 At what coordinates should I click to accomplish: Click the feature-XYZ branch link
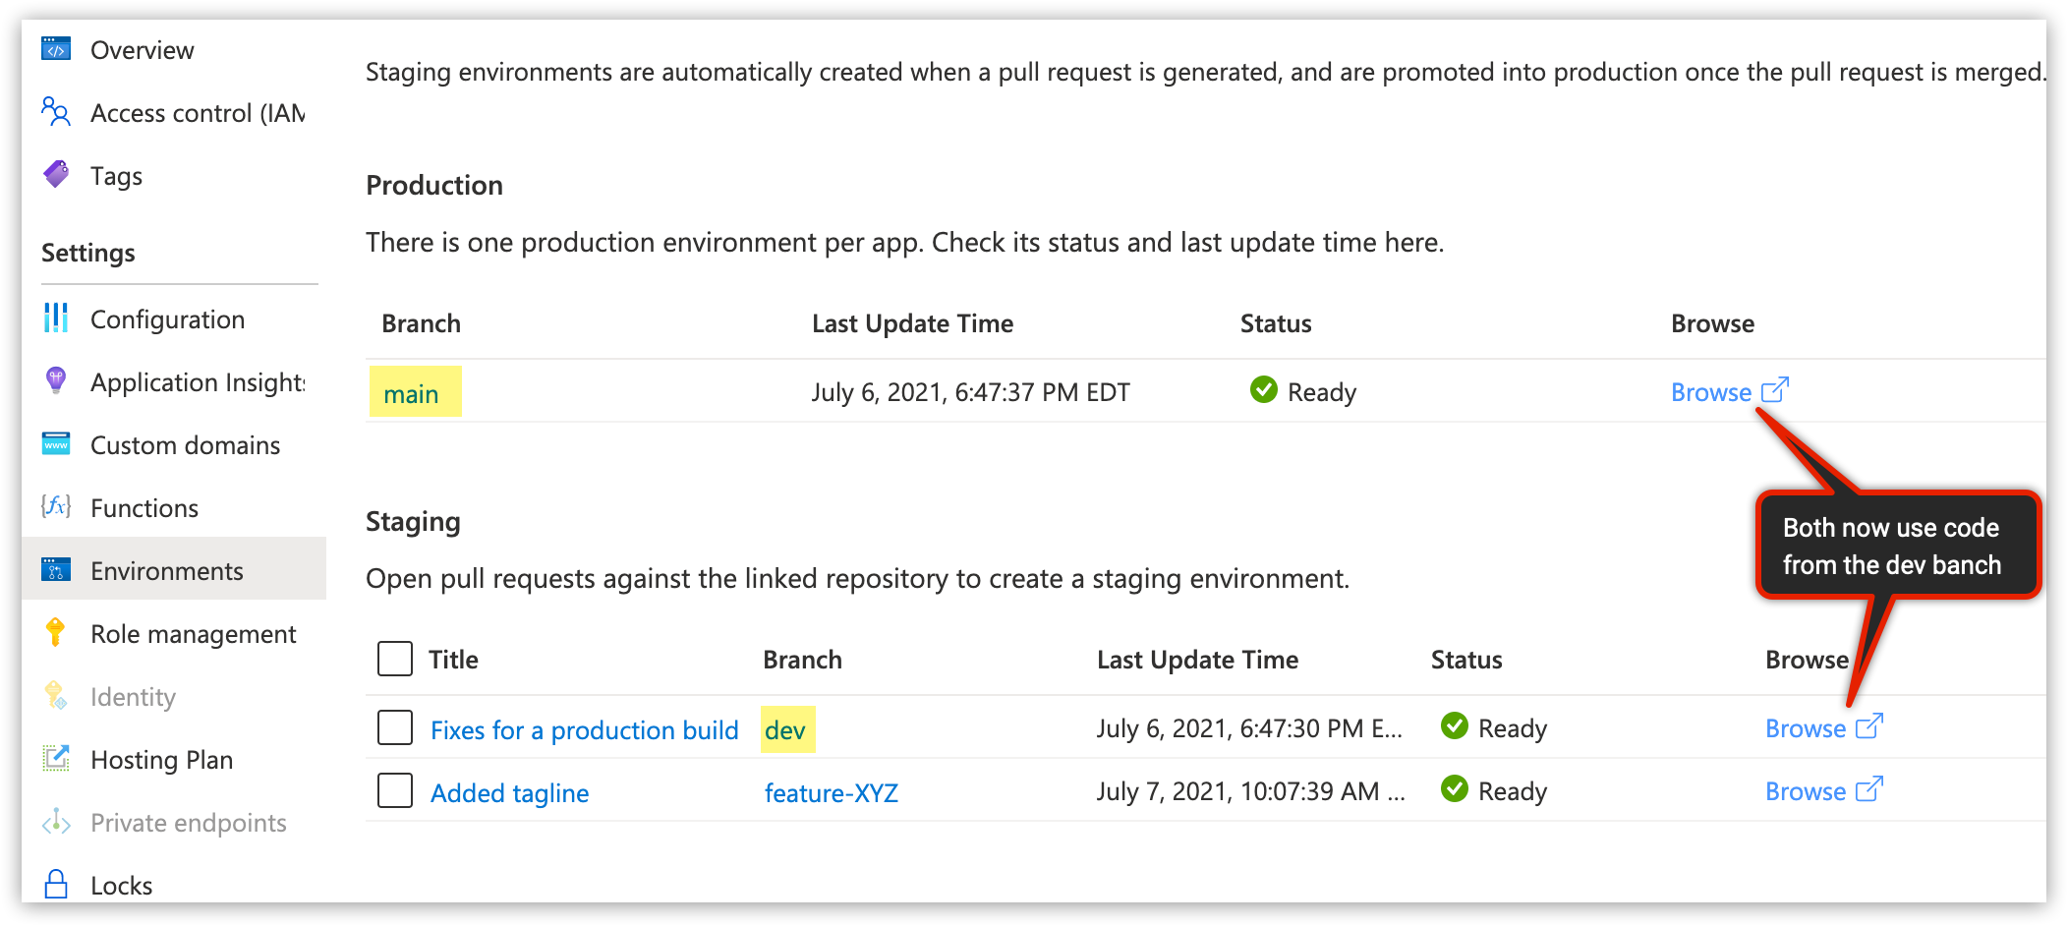tap(831, 792)
